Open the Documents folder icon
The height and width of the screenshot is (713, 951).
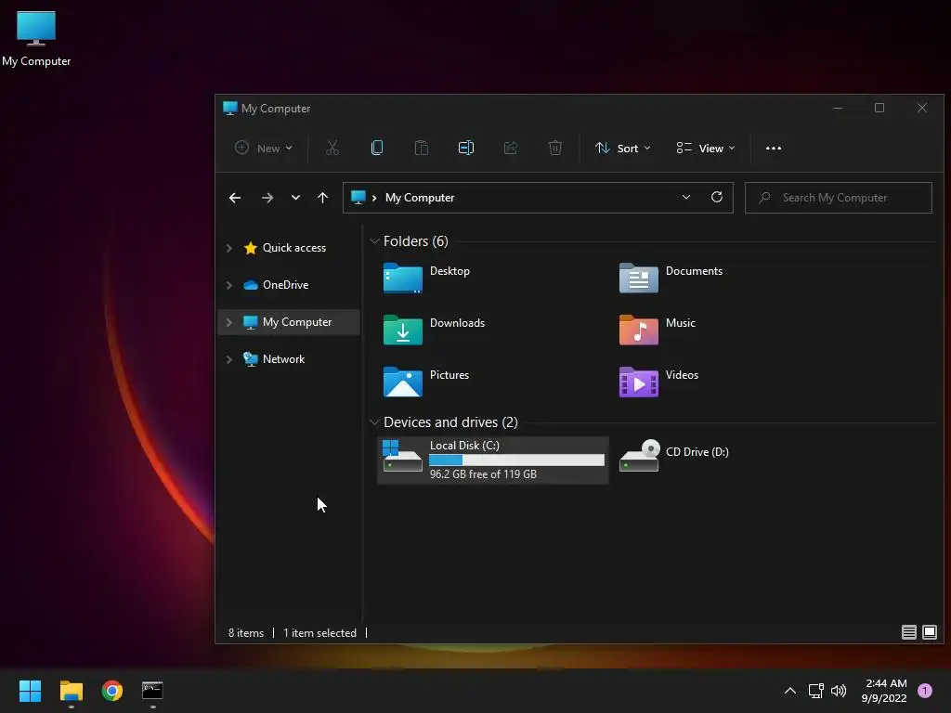[x=639, y=278]
